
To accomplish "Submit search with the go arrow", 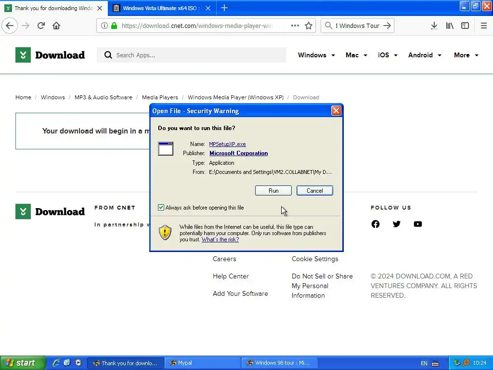I will click(x=387, y=26).
